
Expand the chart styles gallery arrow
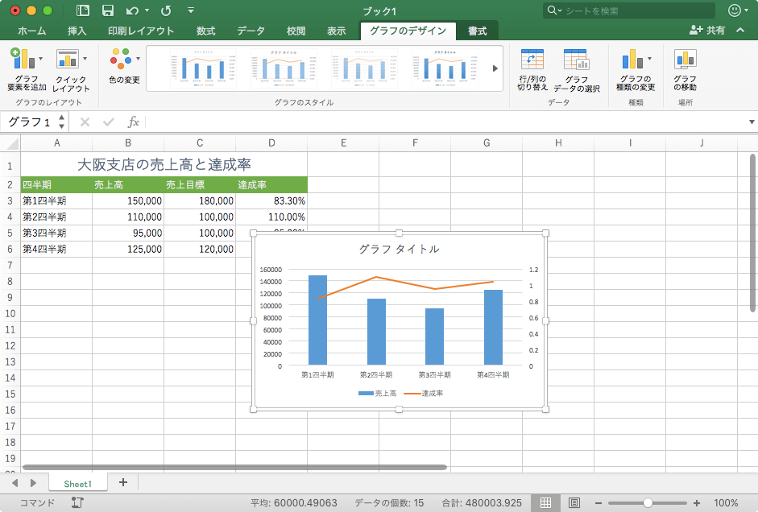[x=495, y=68]
